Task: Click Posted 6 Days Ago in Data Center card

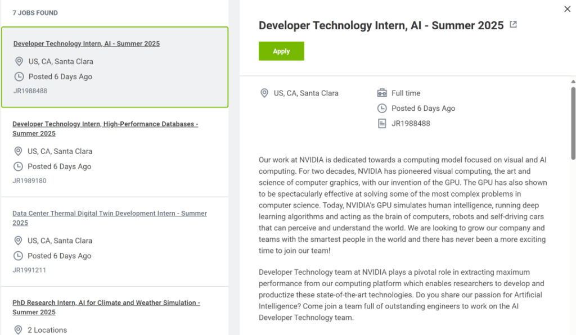Action: coord(60,256)
